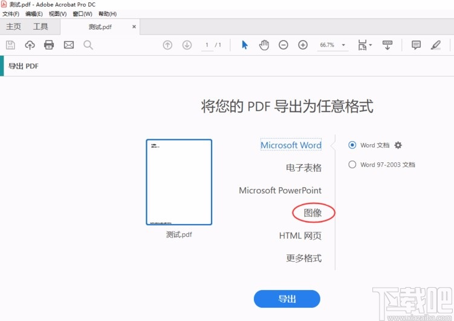Click the Acrobat title bar icon

(x=4, y=4)
